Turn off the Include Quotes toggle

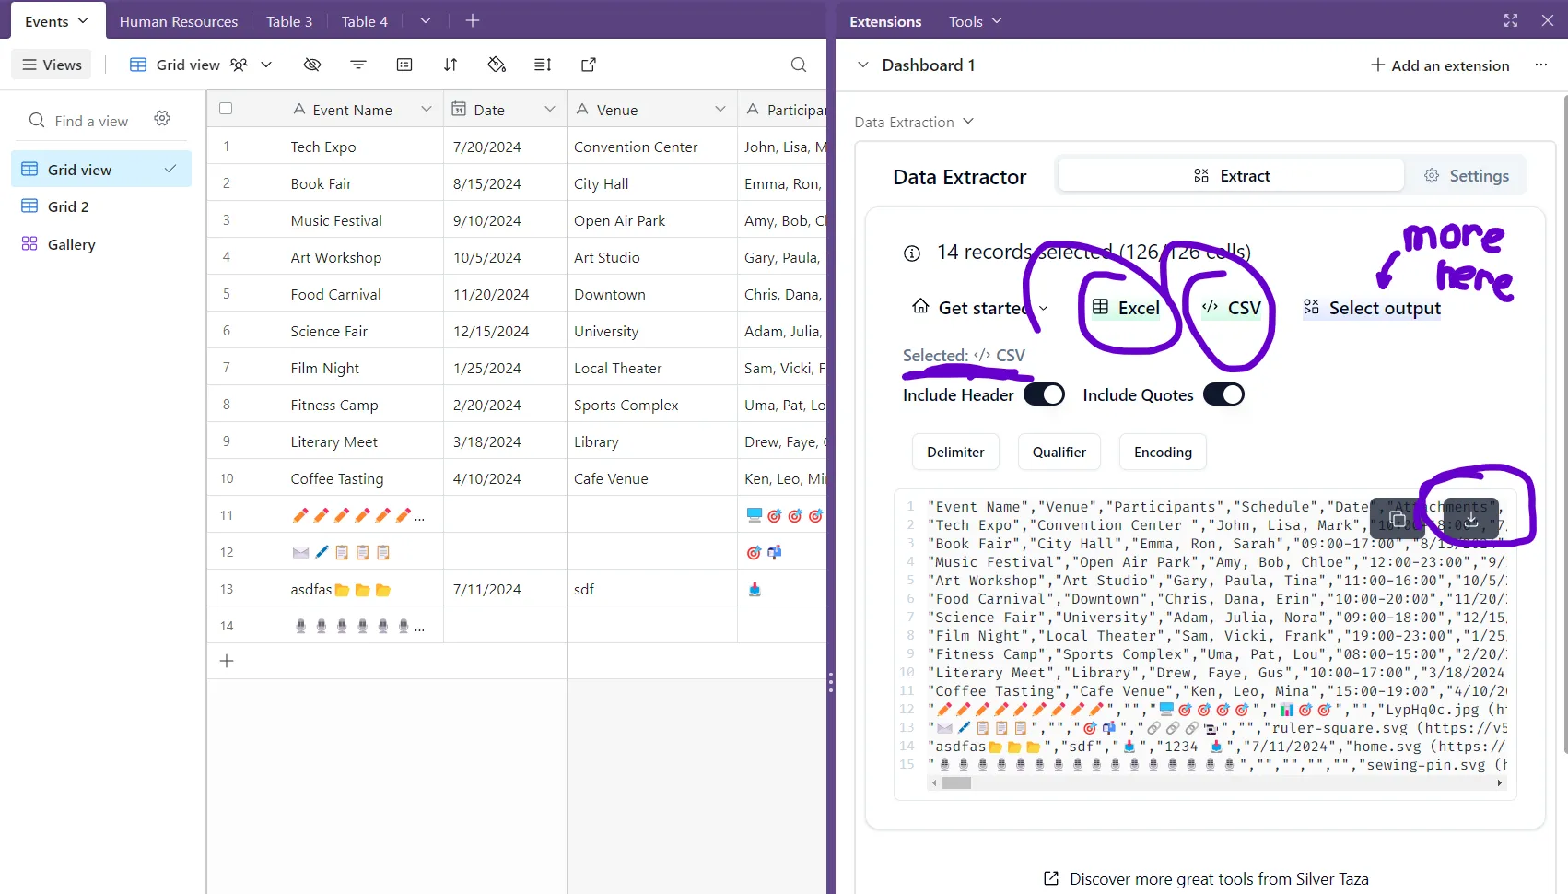(1223, 394)
